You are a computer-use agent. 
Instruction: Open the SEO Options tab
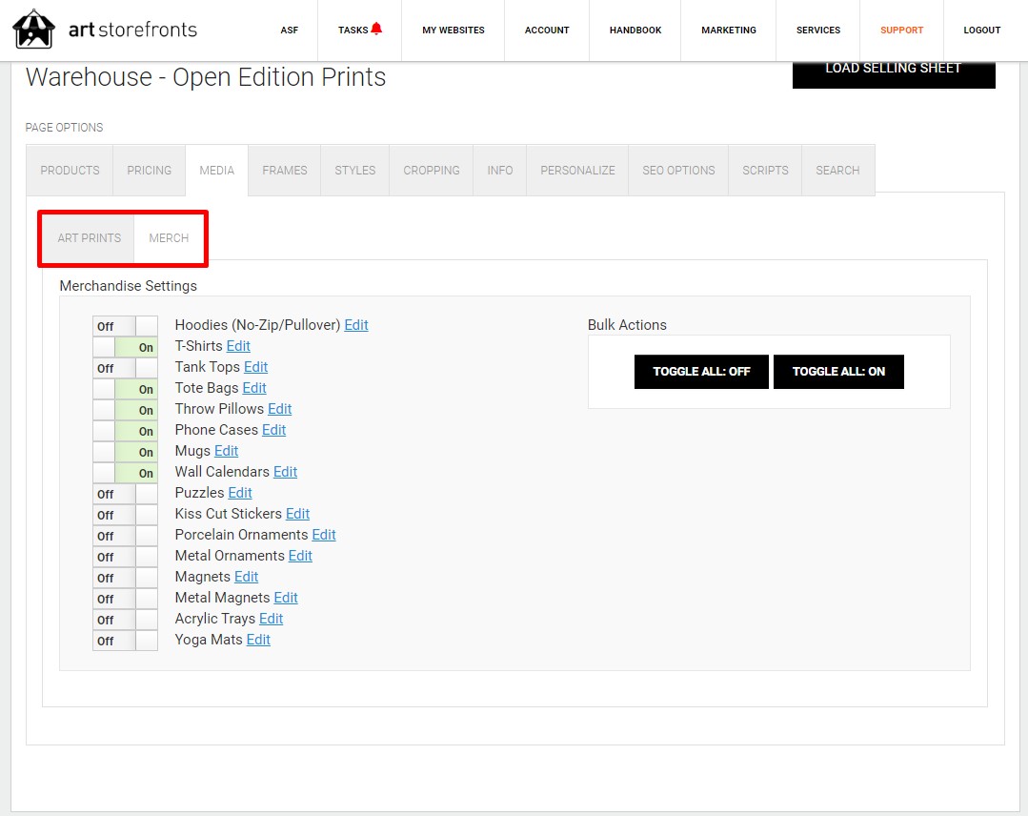678,171
